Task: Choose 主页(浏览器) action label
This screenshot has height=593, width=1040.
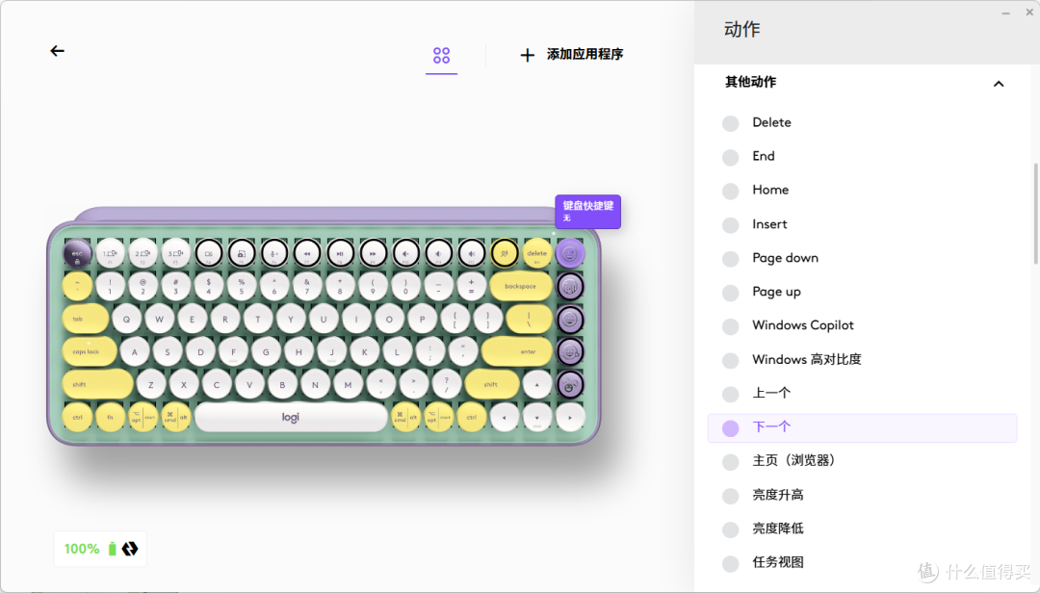Action: 793,460
